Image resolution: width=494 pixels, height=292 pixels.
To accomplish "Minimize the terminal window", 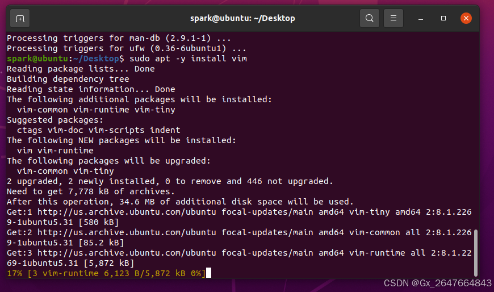I will [x=421, y=18].
